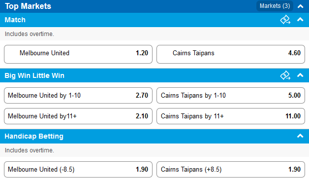Screen dimensions: 309x181
Task: Click Includes overtime note under Match
Action: point(30,34)
